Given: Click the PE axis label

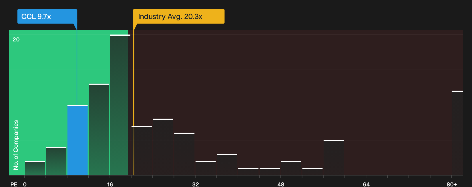Looking at the screenshot, I should [14, 184].
